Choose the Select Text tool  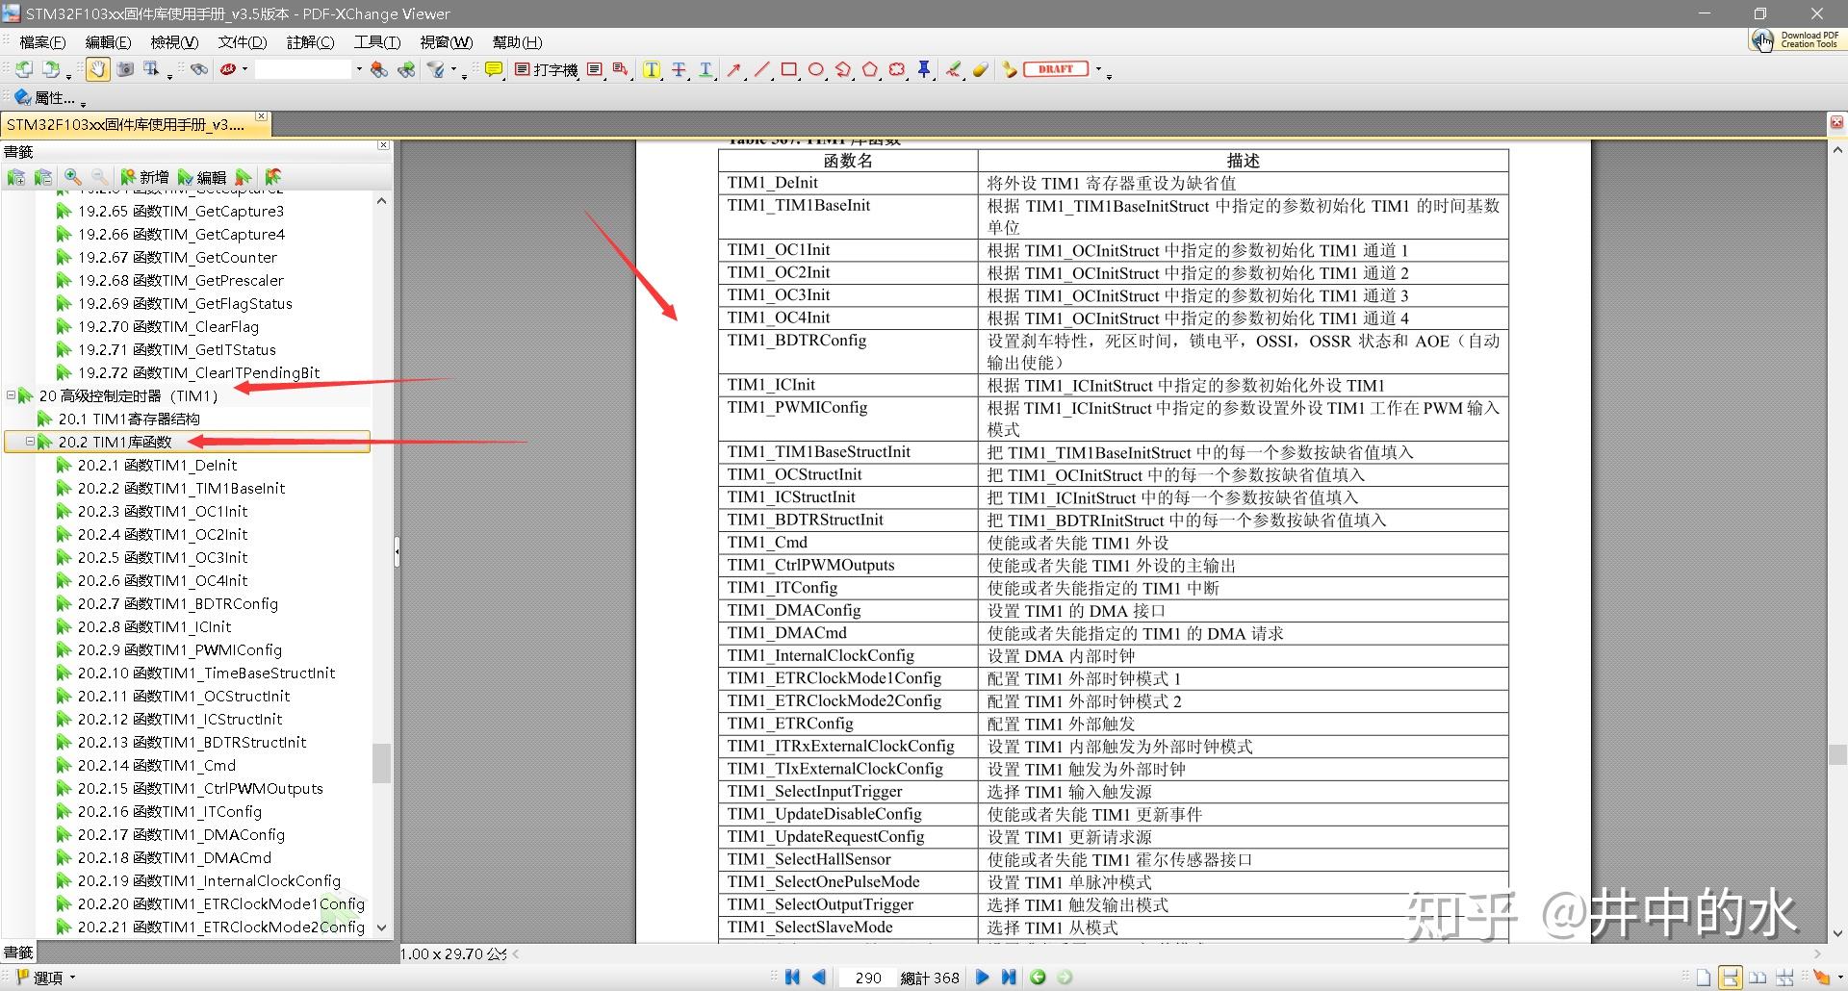[152, 69]
